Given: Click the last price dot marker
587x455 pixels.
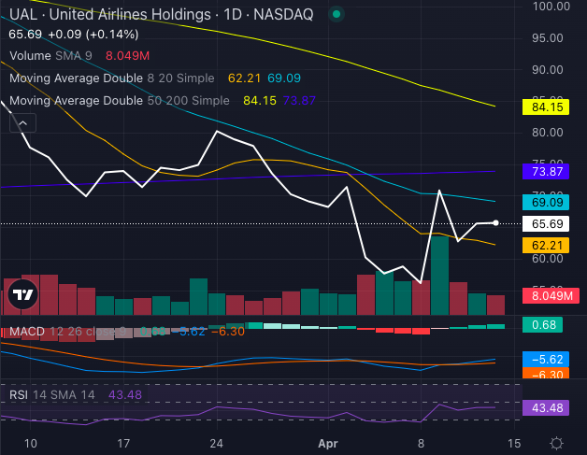Looking at the screenshot, I should coord(495,222).
